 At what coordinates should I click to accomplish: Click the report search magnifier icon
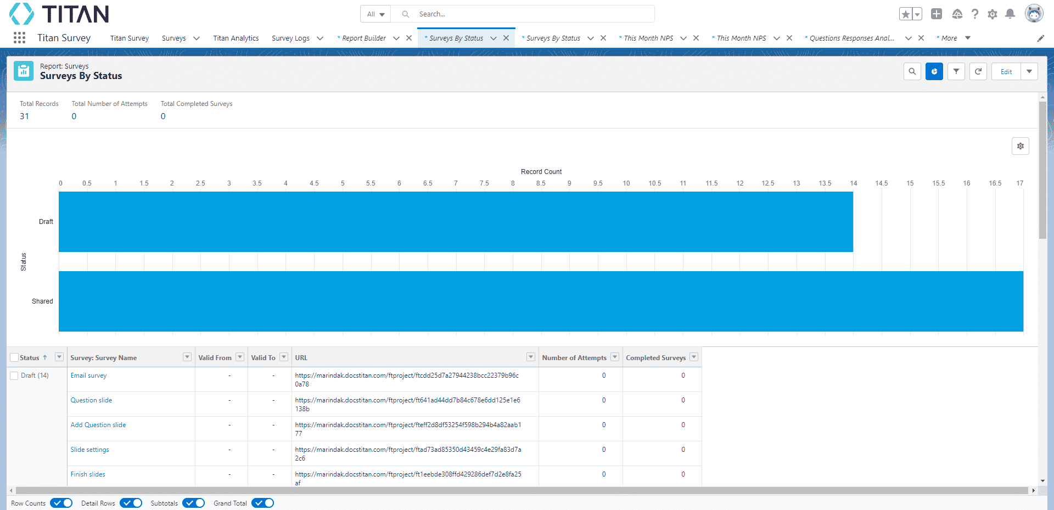[912, 71]
